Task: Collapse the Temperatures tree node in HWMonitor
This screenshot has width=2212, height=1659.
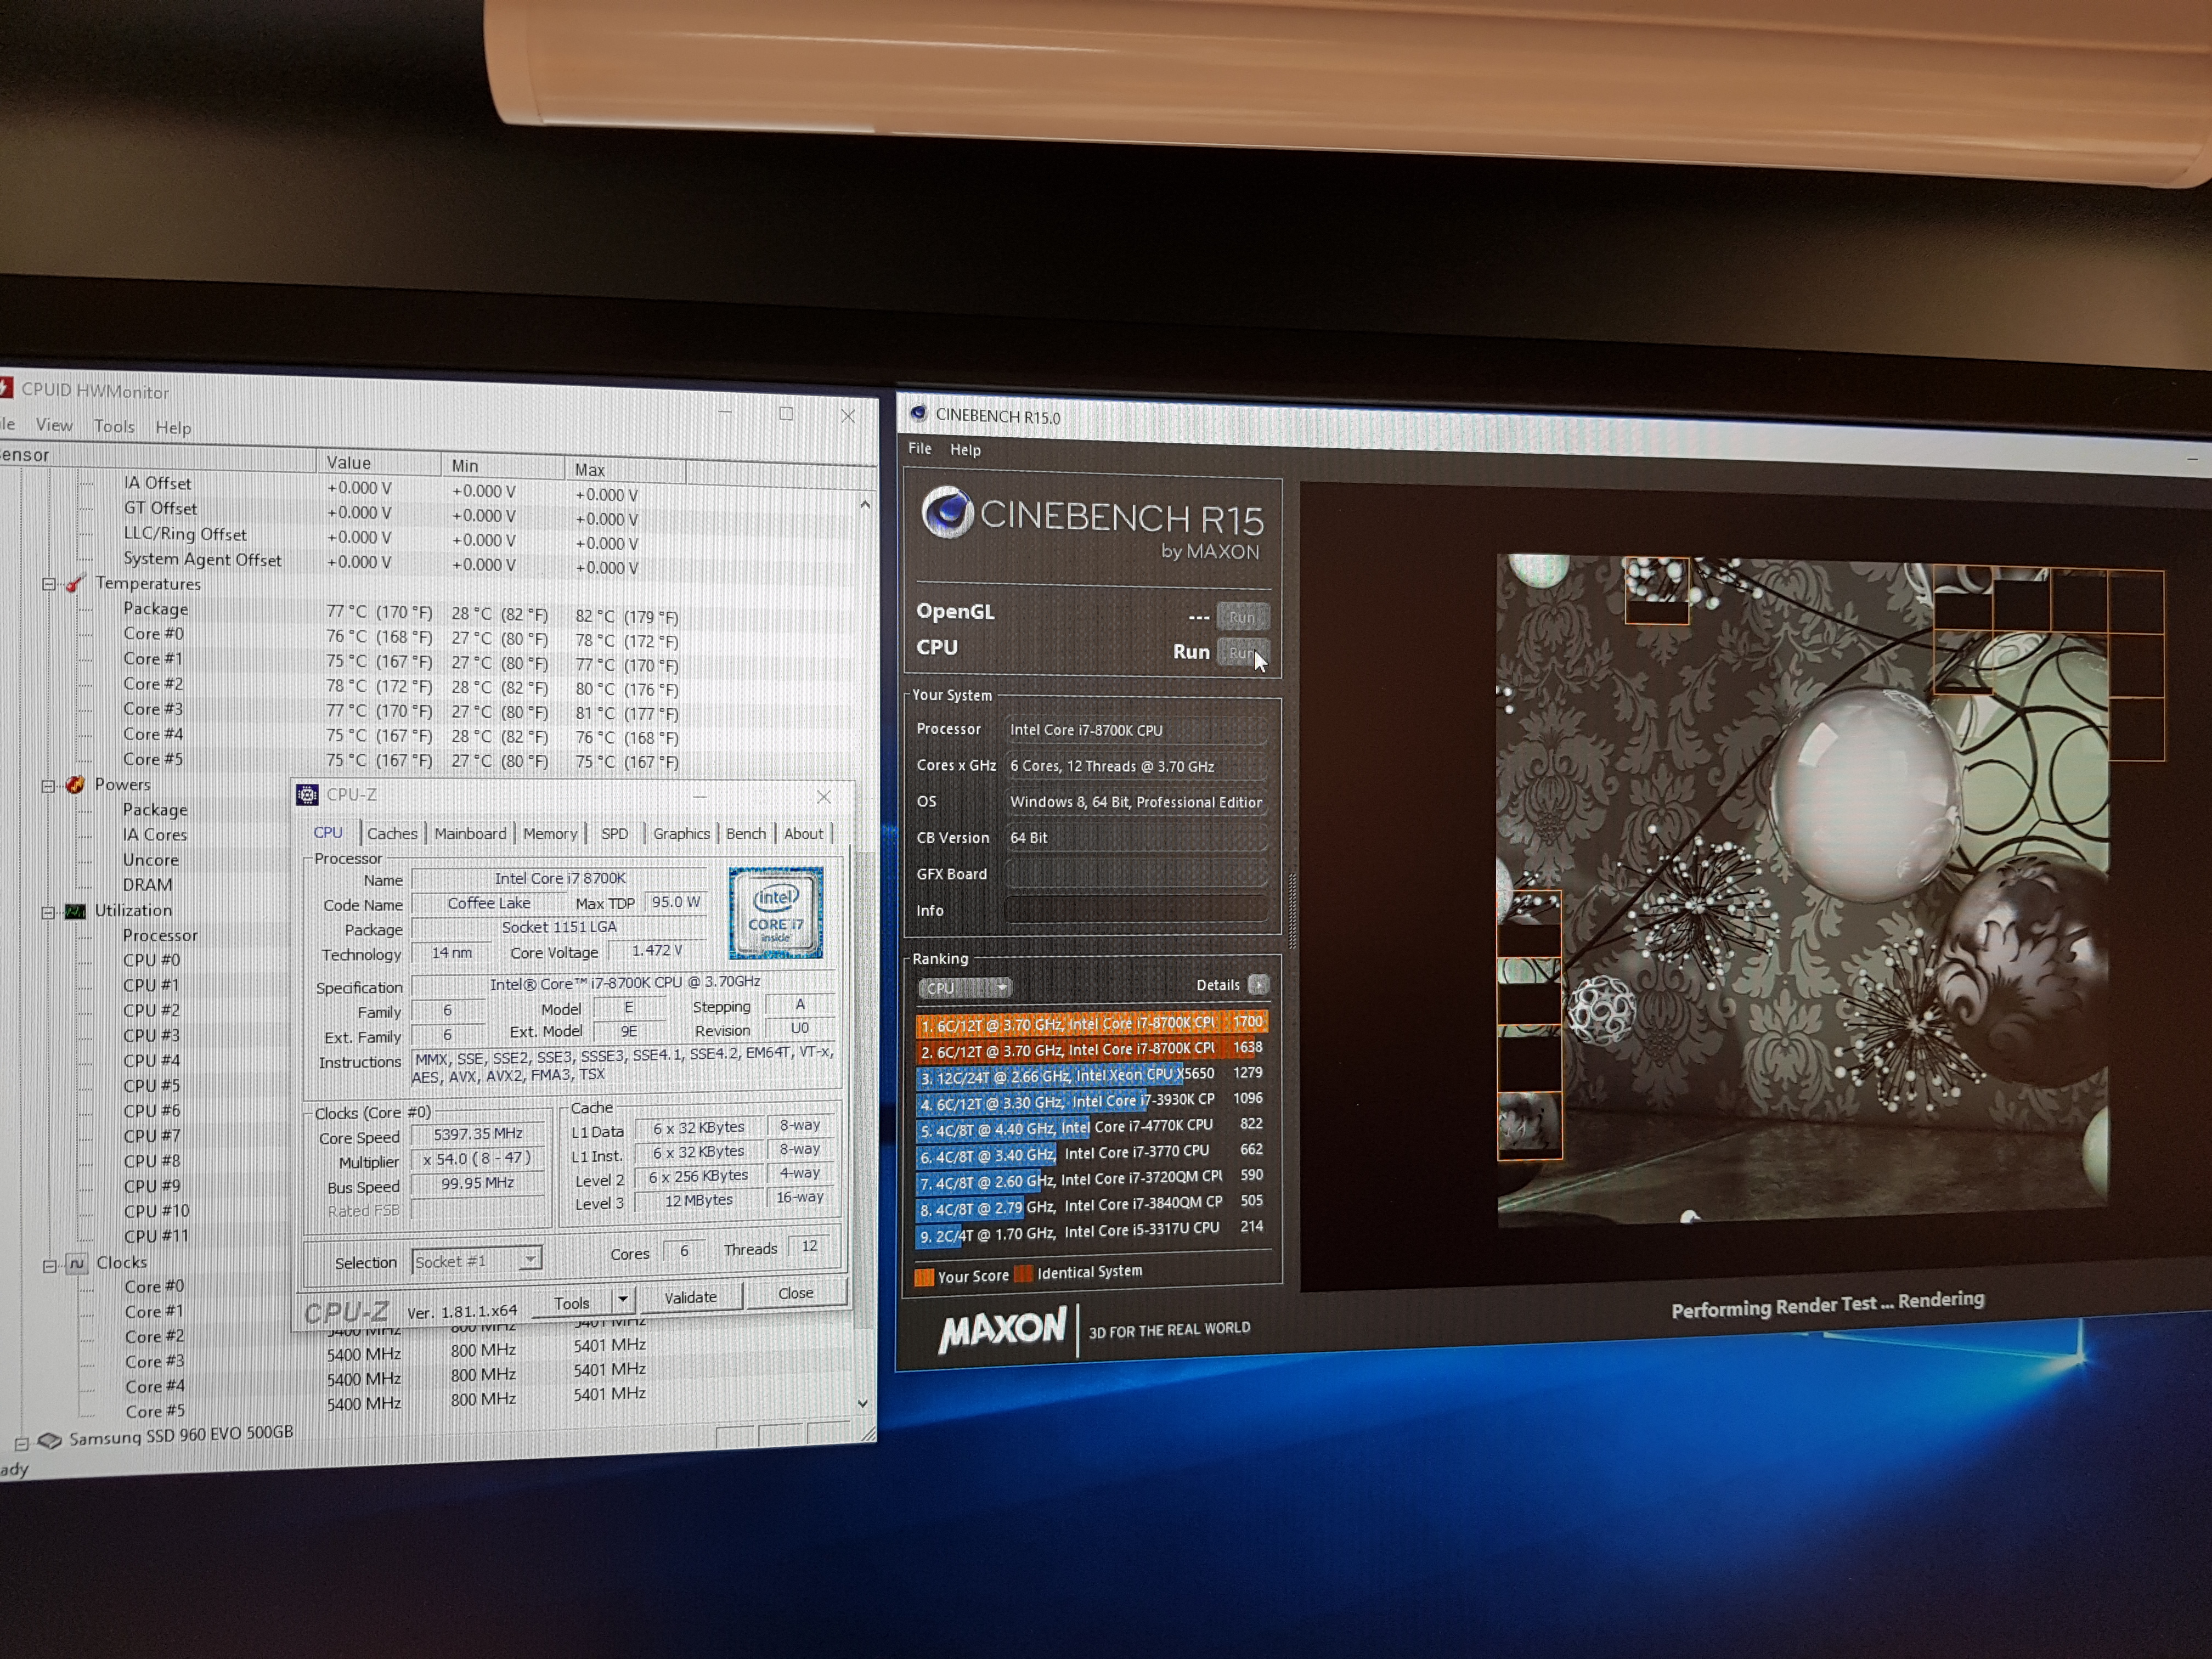Action: click(x=48, y=584)
